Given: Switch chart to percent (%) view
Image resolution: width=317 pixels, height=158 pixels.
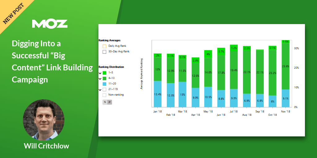Looking at the screenshot, I should [105, 102].
